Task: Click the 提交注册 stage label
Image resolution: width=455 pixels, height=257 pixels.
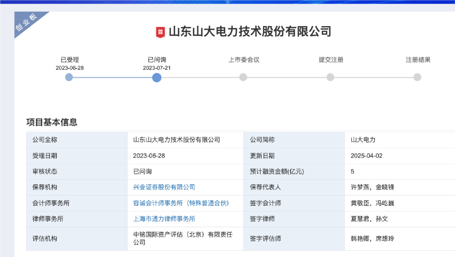Action: 331,59
